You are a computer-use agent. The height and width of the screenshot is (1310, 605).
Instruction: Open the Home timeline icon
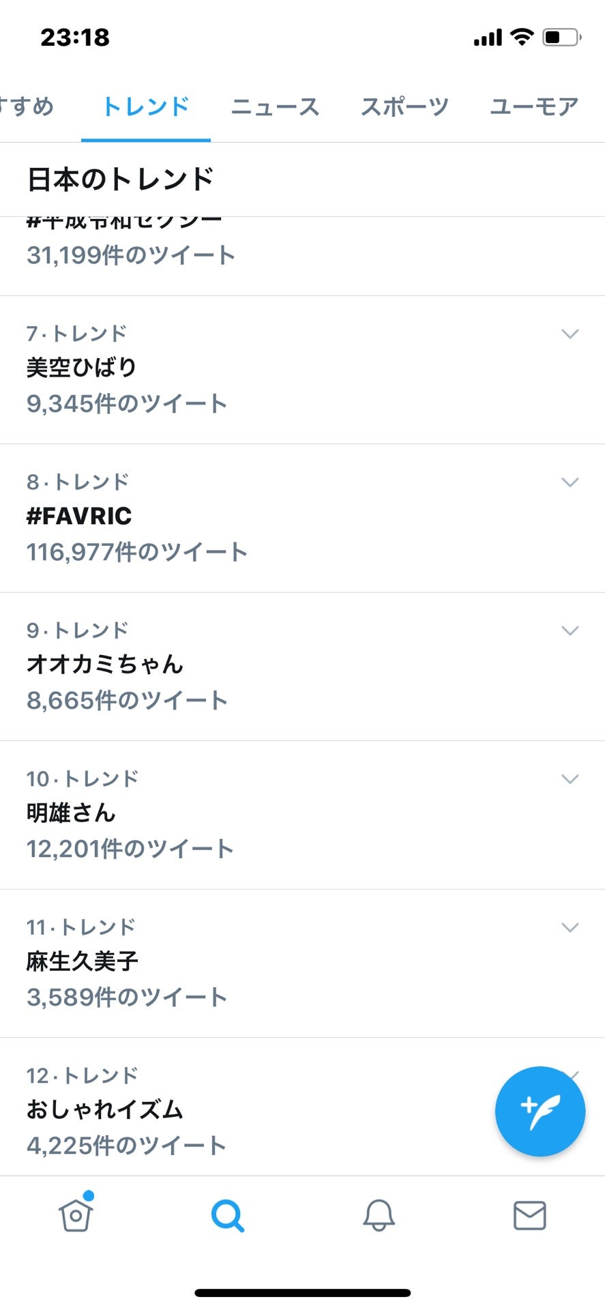(76, 1215)
